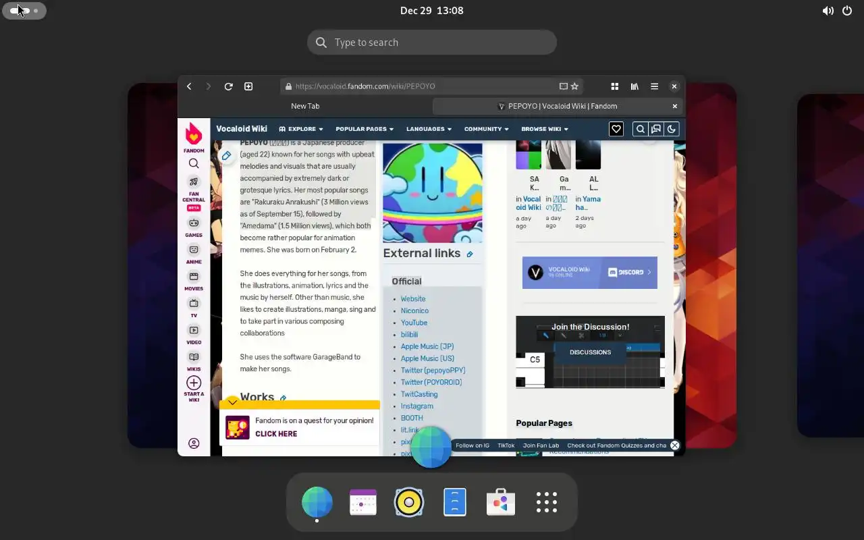Show all applications grid in dock
Image resolution: width=864 pixels, height=540 pixels.
(x=547, y=502)
